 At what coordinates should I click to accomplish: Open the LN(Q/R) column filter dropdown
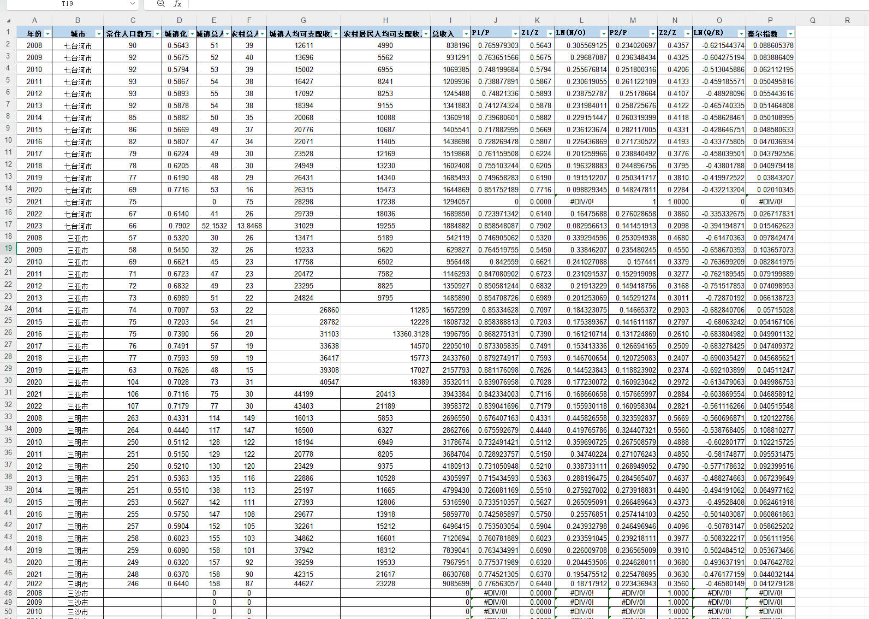741,33
